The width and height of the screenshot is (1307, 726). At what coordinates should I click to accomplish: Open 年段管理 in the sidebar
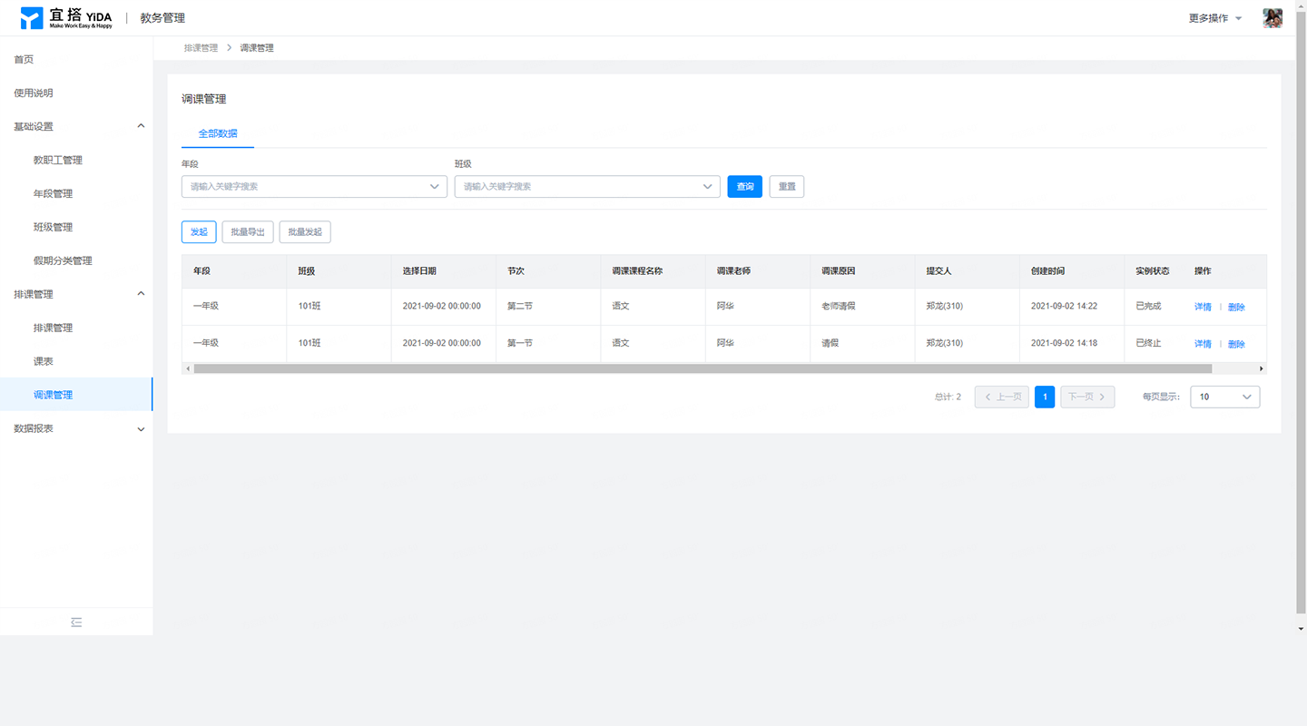[x=53, y=193]
